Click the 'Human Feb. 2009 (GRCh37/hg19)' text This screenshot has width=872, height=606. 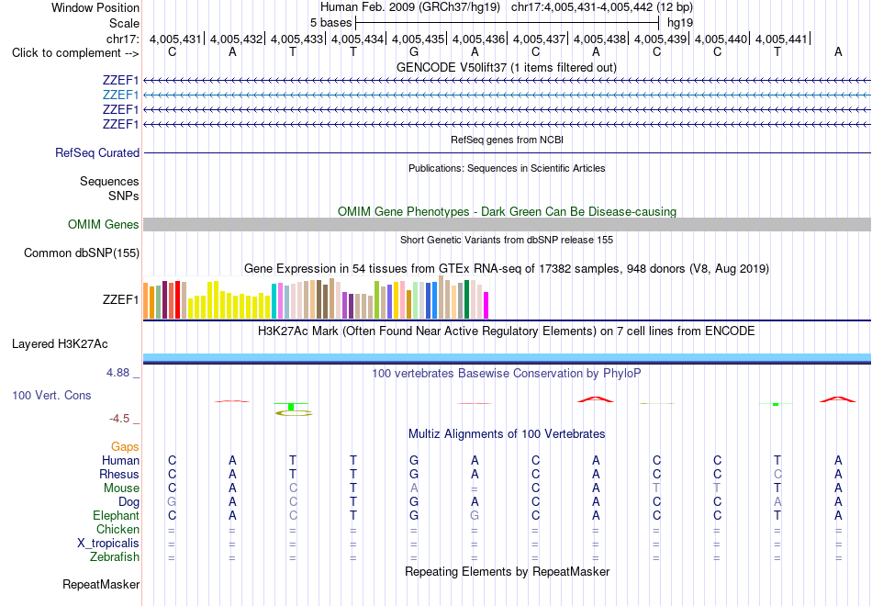(x=410, y=7)
